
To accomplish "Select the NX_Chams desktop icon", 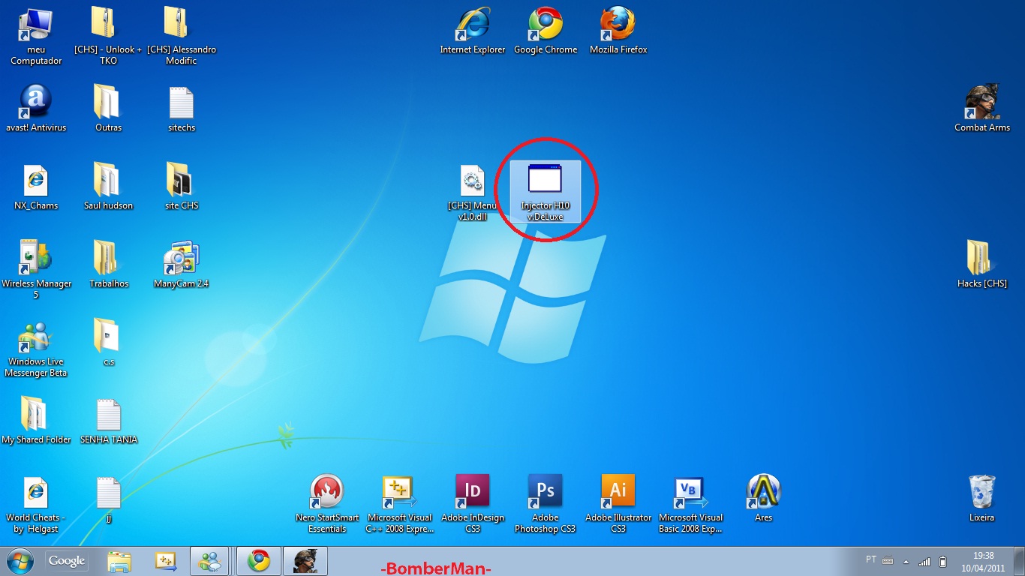I will [x=36, y=187].
